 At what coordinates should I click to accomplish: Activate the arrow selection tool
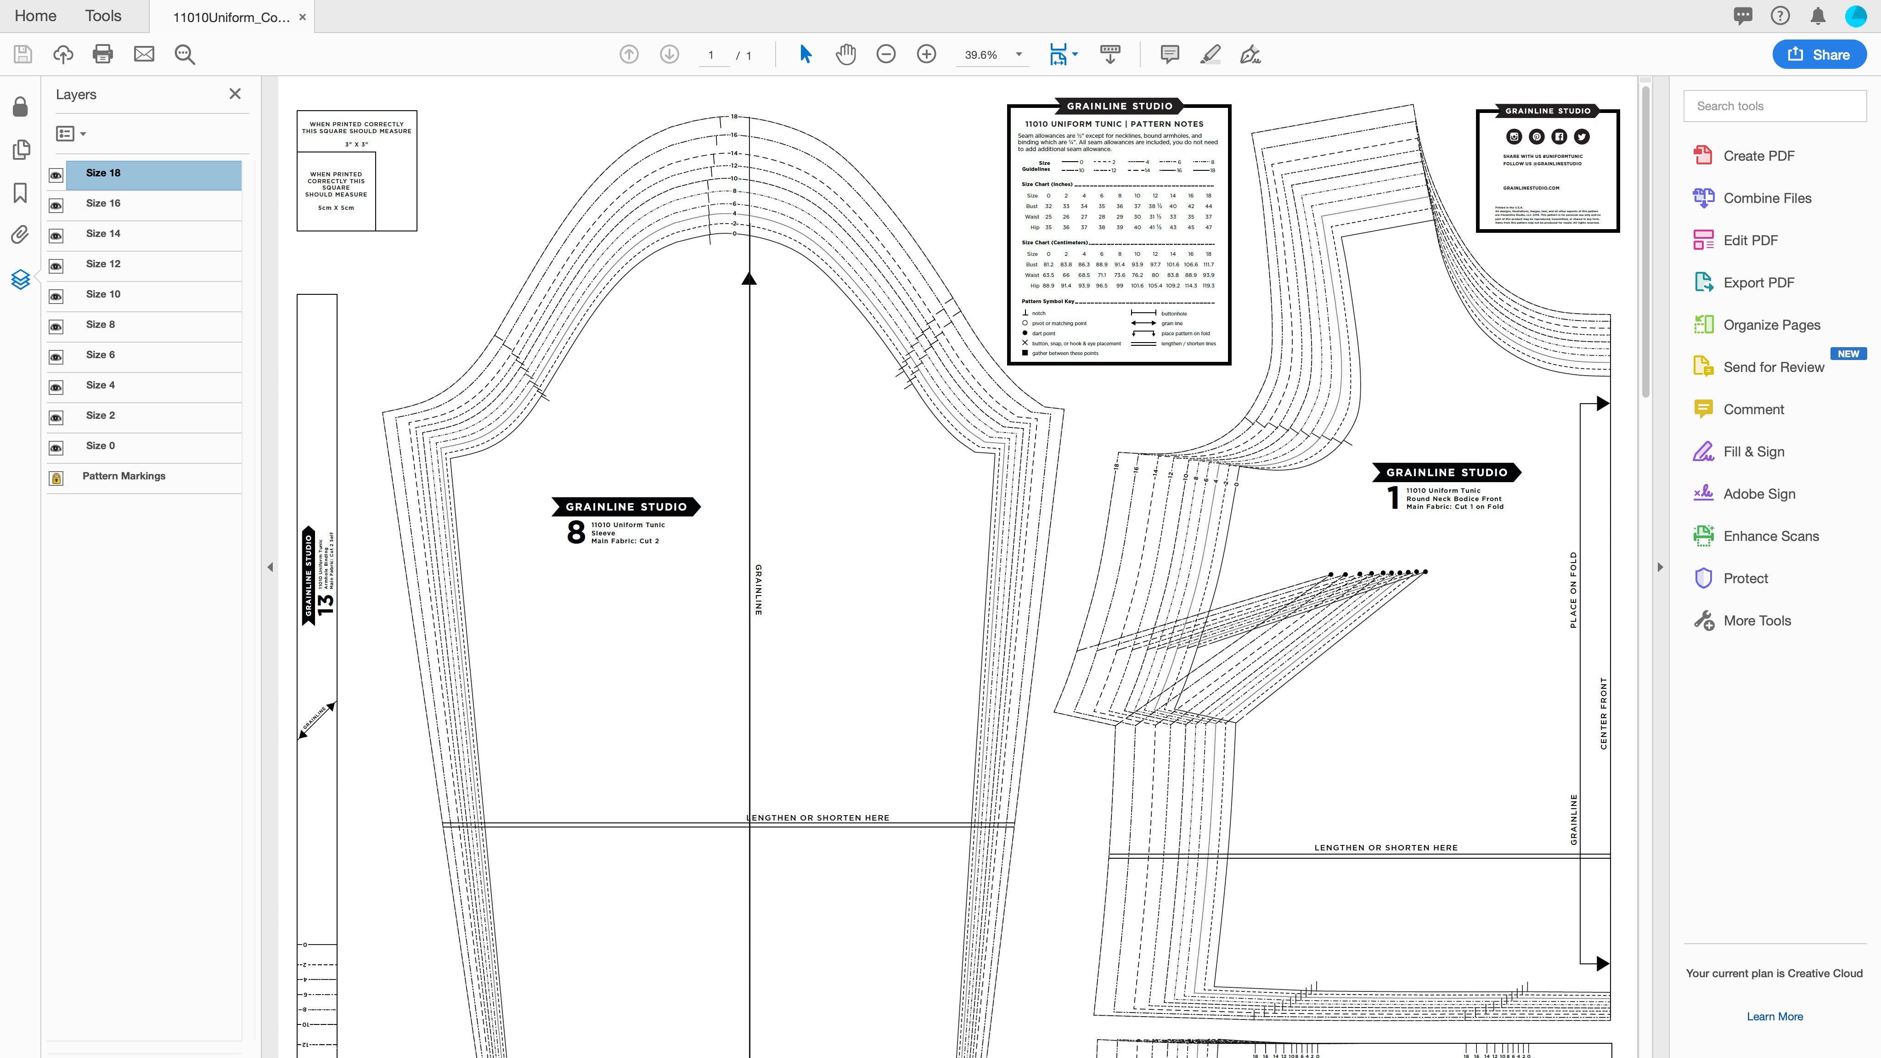(805, 54)
